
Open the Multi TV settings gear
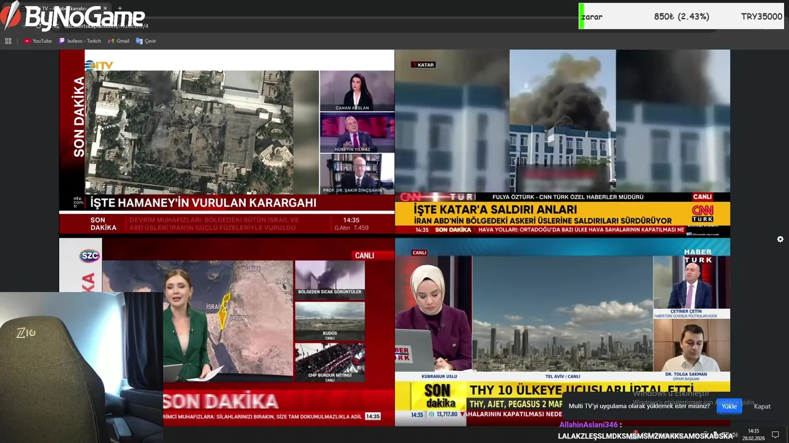780,239
